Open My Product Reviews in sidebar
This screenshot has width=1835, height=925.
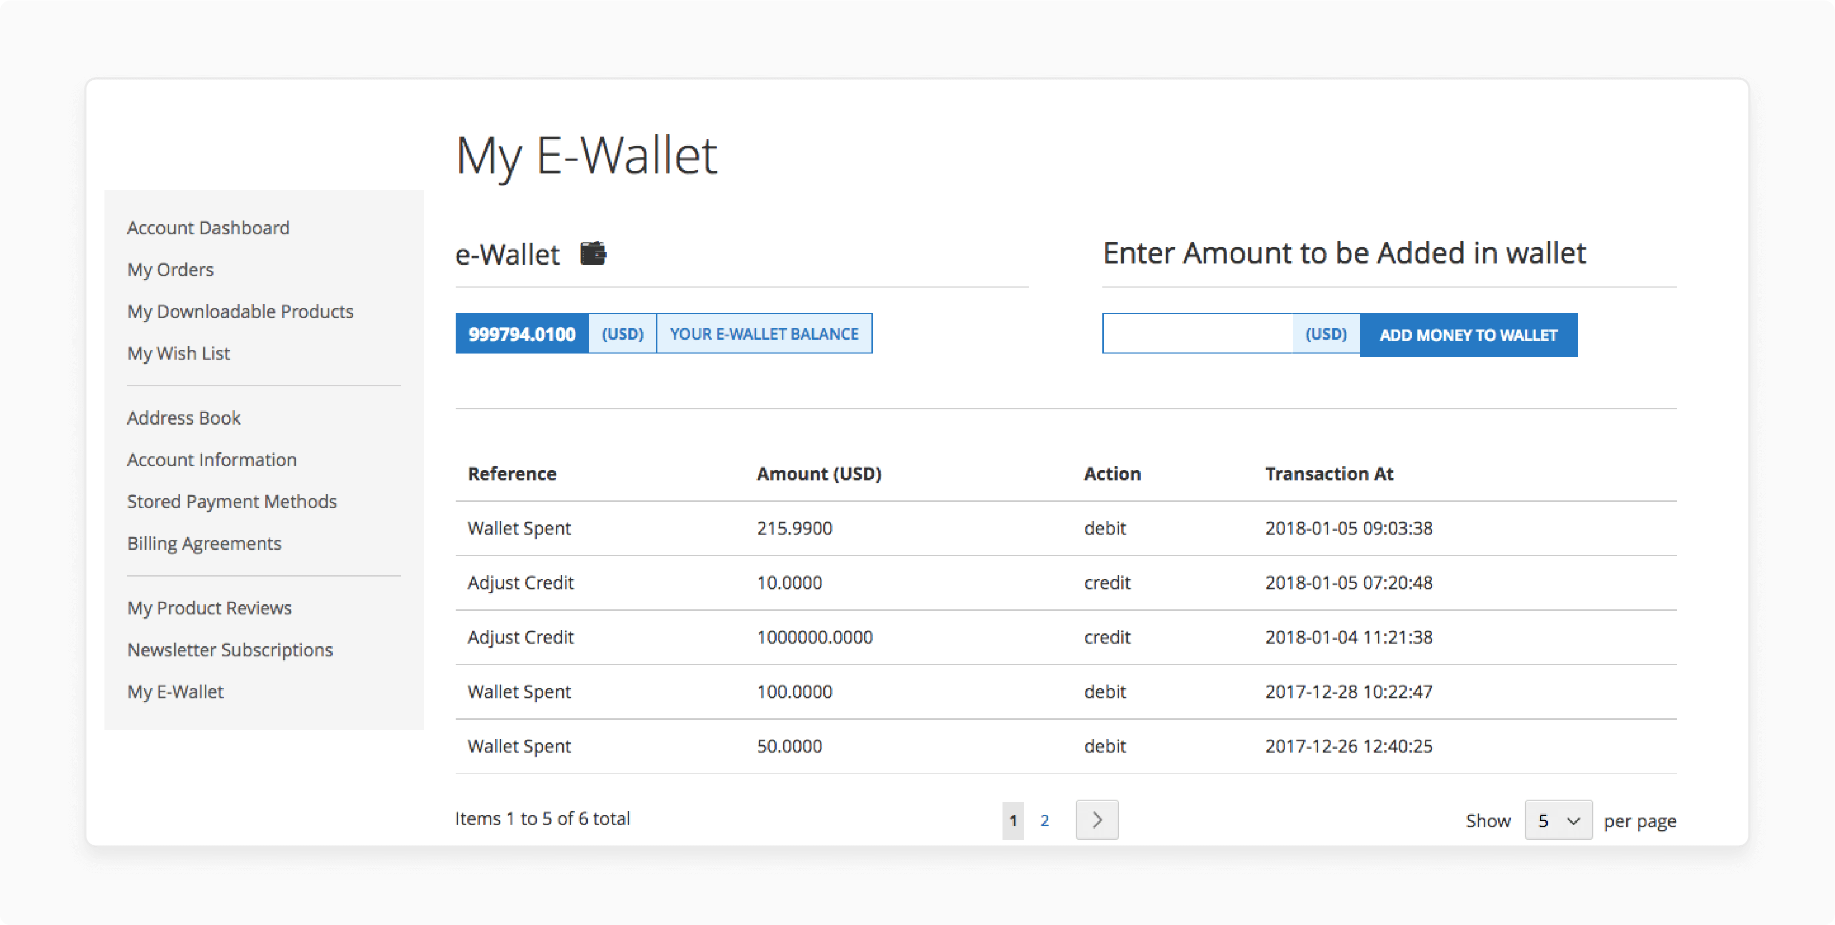(x=209, y=608)
